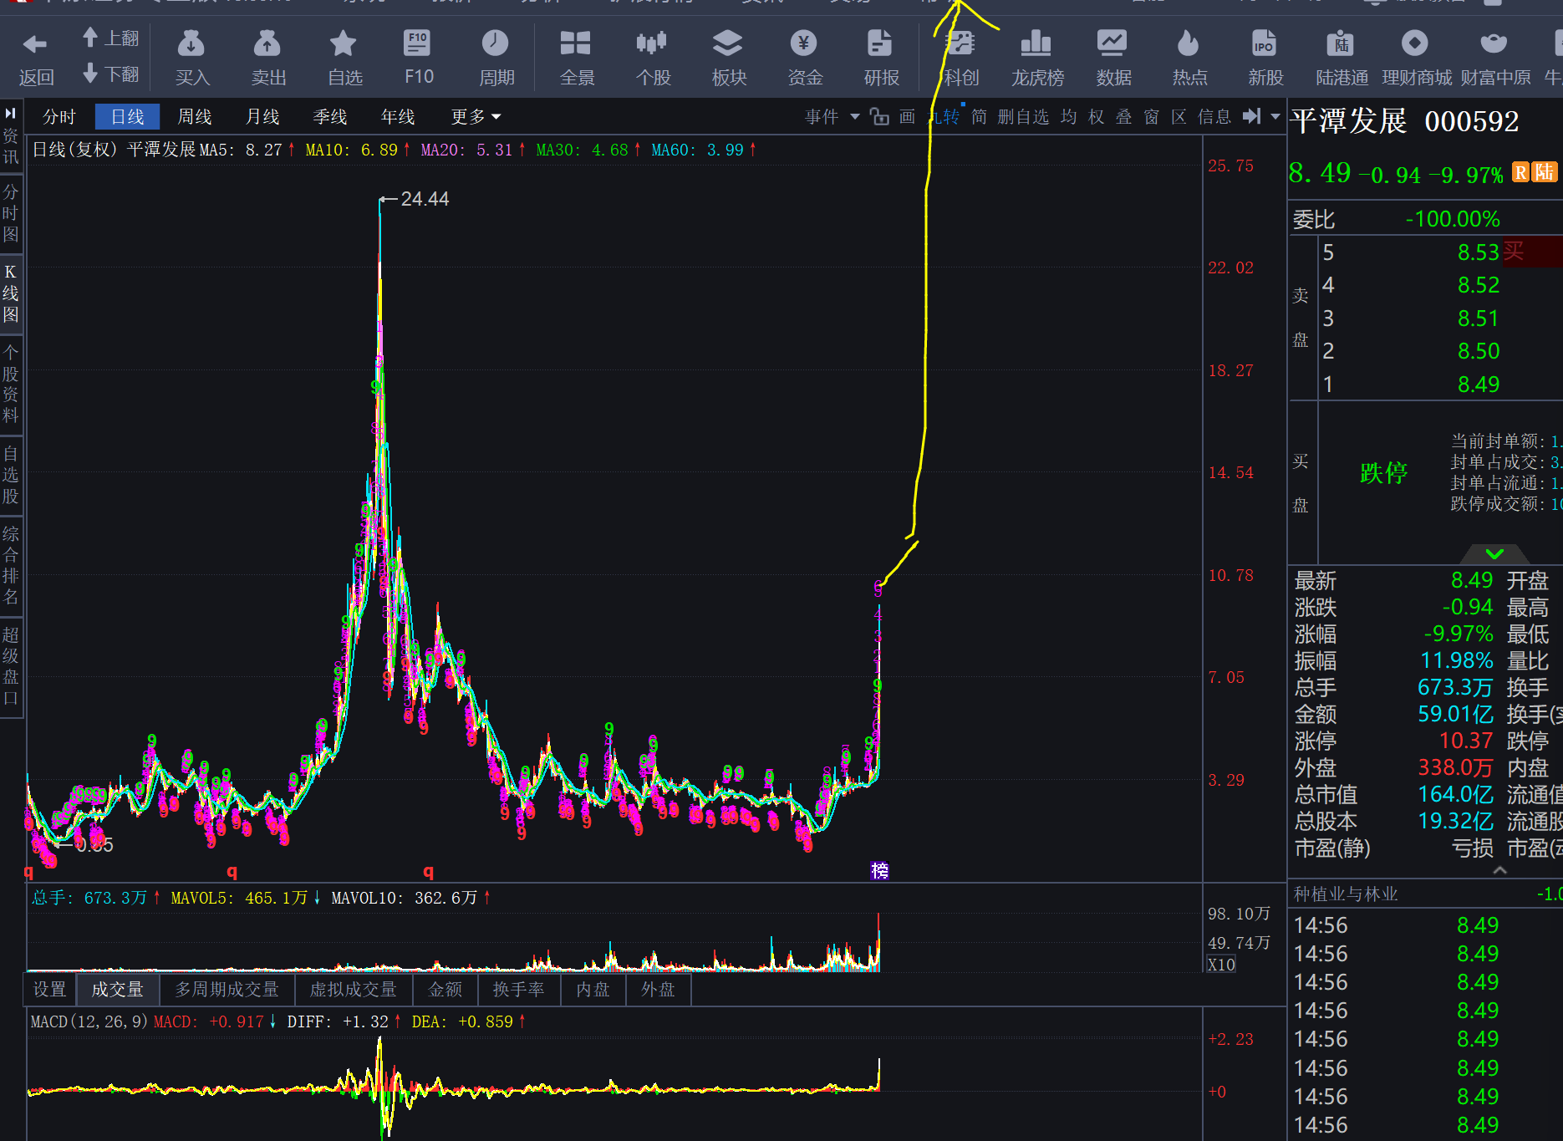Open the 事件 events dropdown
This screenshot has width=1563, height=1141.
tap(832, 116)
